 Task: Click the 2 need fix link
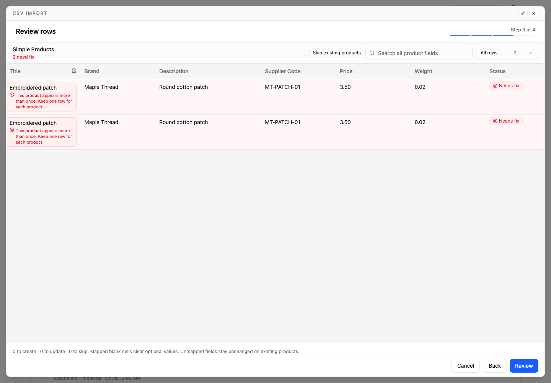tap(23, 57)
